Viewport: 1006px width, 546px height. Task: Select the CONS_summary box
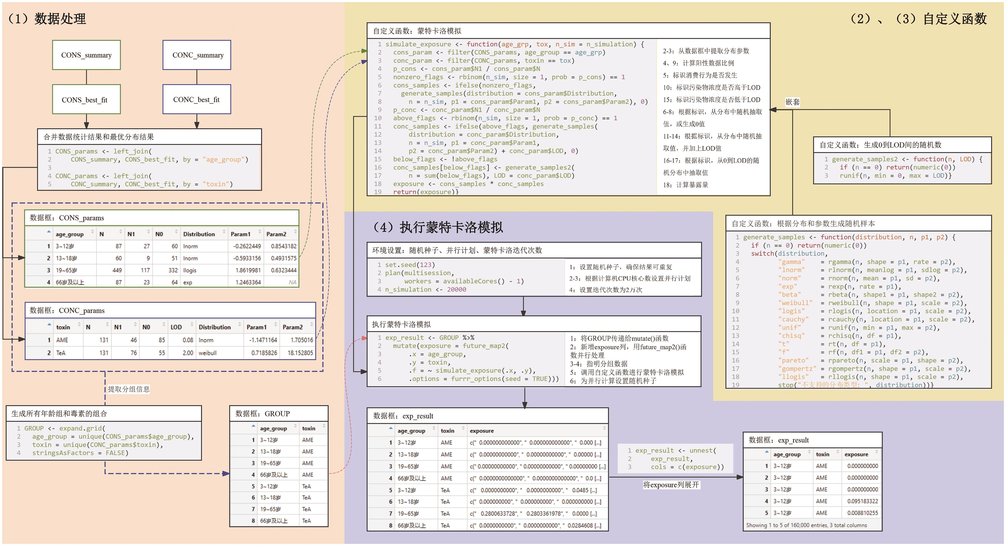pos(86,55)
